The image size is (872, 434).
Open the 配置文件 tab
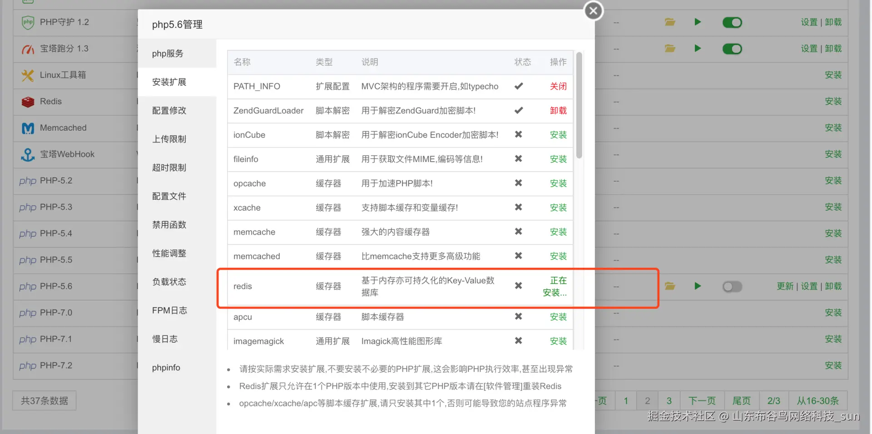point(177,197)
